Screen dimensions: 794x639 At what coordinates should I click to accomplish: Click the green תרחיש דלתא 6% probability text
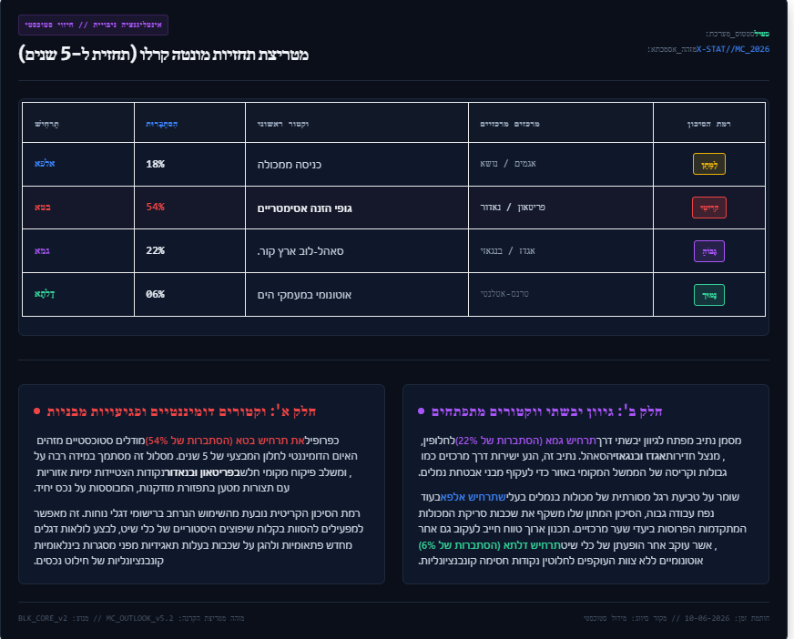click(x=490, y=545)
